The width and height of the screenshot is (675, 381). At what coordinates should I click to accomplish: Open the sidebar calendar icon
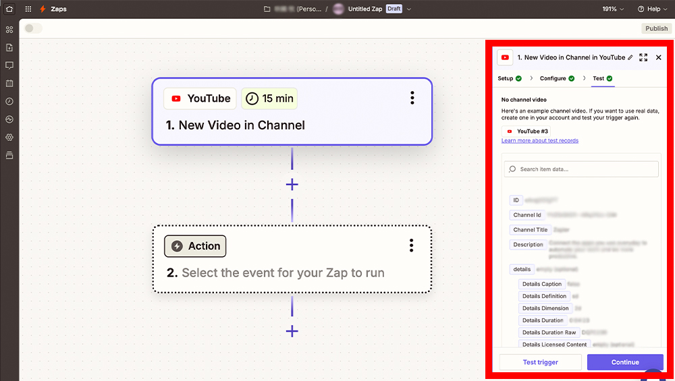(x=9, y=84)
